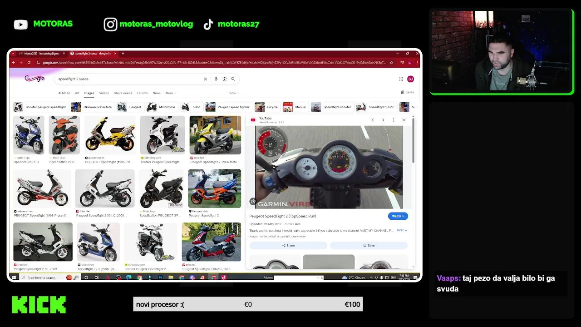The height and width of the screenshot is (327, 581).
Task: Click the weather widget showing 2°C Cloudy
Action: [x=355, y=277]
